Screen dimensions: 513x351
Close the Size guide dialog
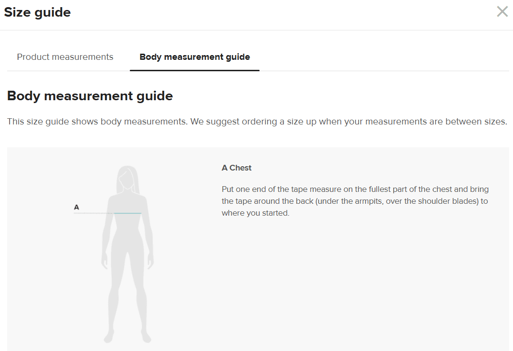click(x=502, y=12)
